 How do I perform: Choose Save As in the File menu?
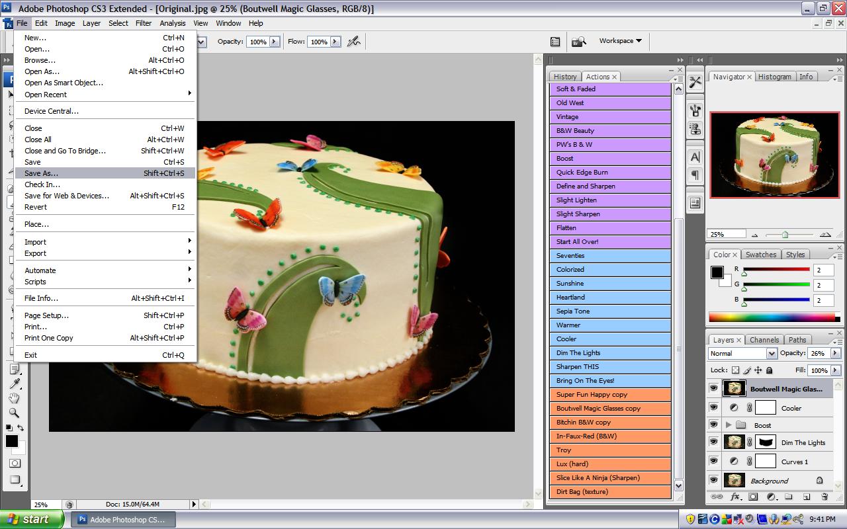(x=106, y=173)
